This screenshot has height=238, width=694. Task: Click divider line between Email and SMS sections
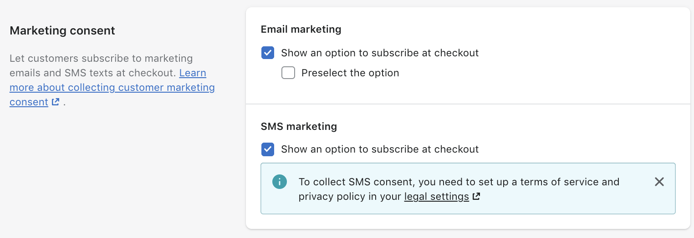468,104
